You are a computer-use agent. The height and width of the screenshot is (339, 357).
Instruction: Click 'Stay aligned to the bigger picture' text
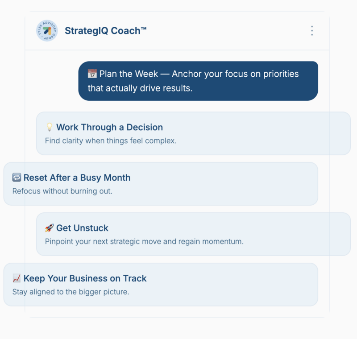(x=71, y=292)
